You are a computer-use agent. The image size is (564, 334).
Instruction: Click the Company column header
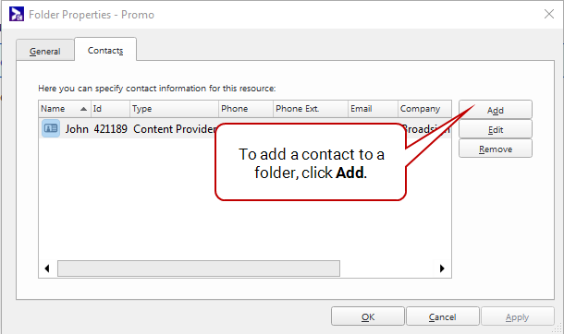424,109
